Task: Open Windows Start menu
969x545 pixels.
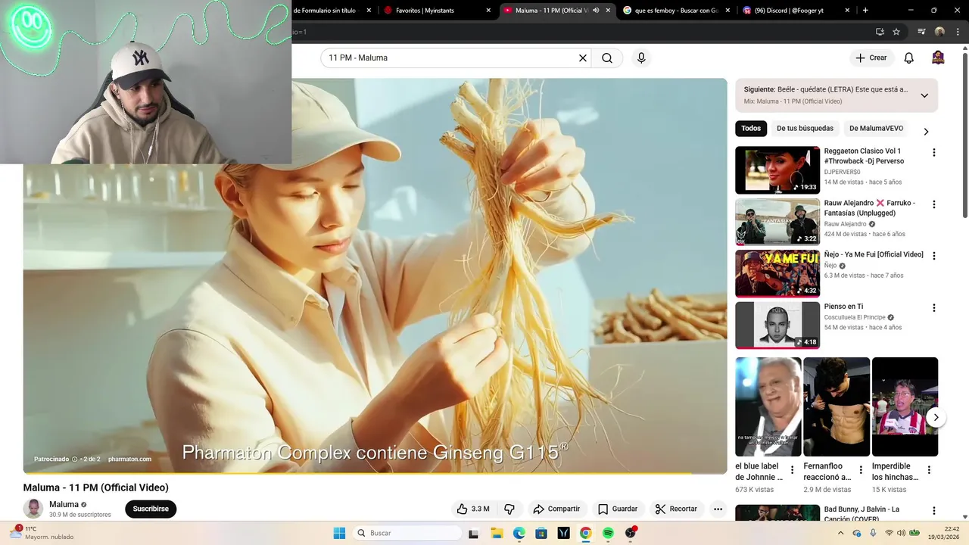Action: 339,533
